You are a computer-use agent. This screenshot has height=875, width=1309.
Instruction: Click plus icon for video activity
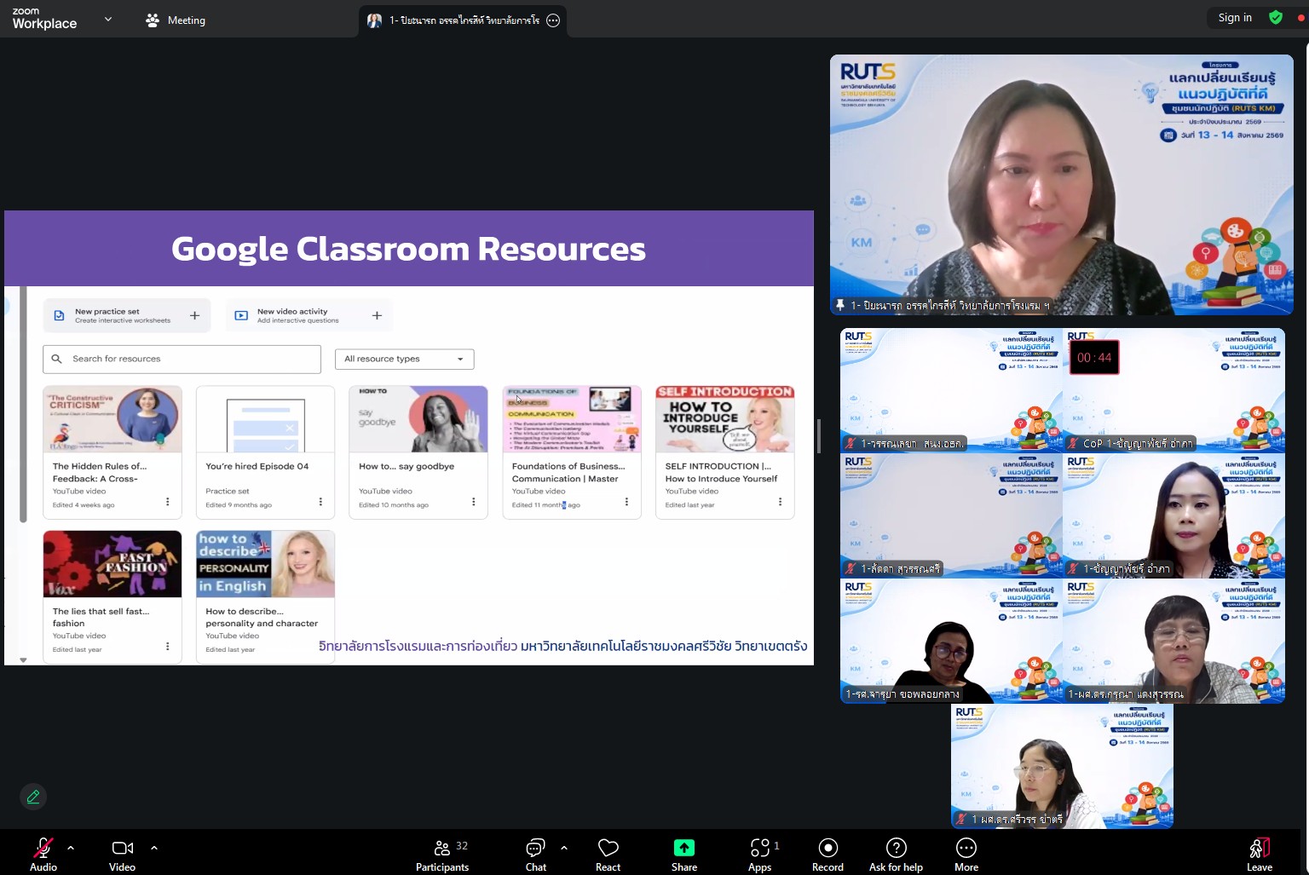(x=377, y=315)
